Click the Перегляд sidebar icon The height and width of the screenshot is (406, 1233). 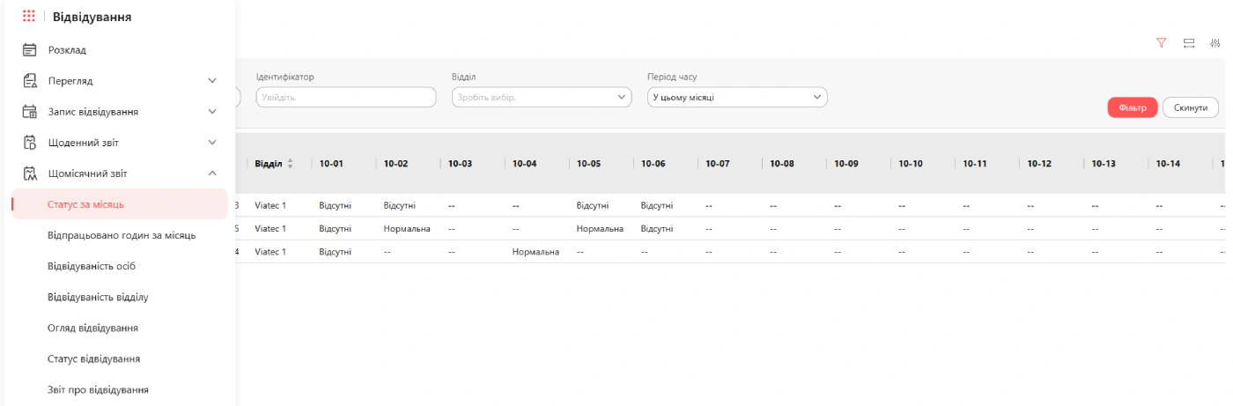coord(29,81)
